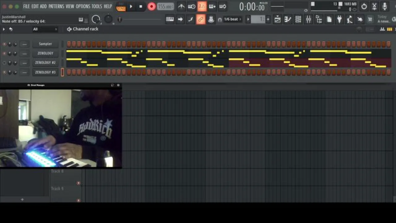The image size is (396, 223).
Task: Click the microphone recording icon
Action: coord(385,6)
